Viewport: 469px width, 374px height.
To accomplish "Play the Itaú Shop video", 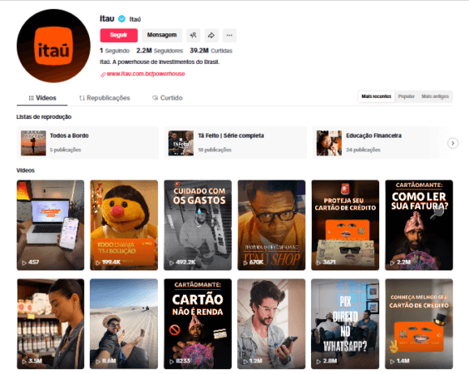I will pyautogui.click(x=272, y=225).
